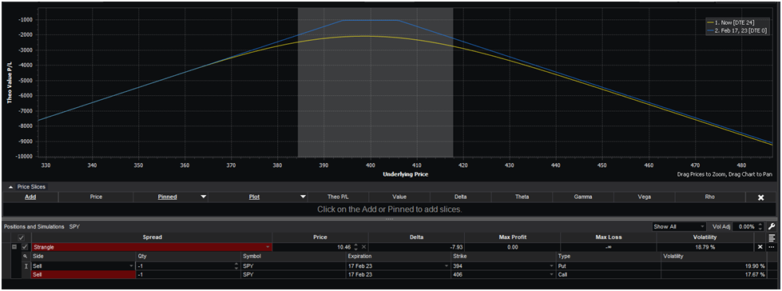Collapse the Strangle row legs
782x291 pixels.
coord(14,247)
